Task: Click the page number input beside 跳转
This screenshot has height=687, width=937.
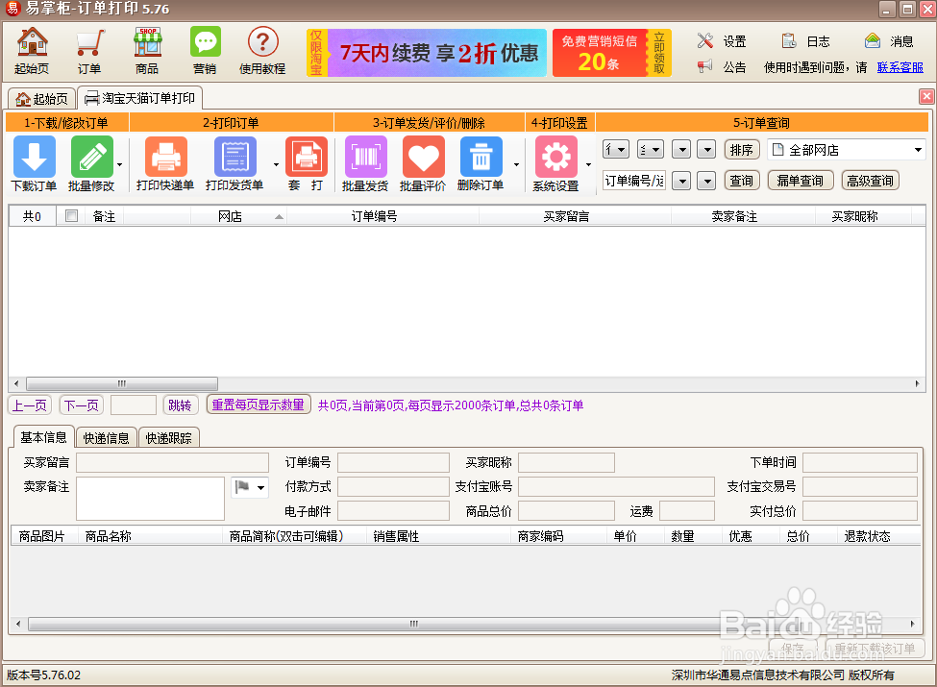Action: point(133,405)
